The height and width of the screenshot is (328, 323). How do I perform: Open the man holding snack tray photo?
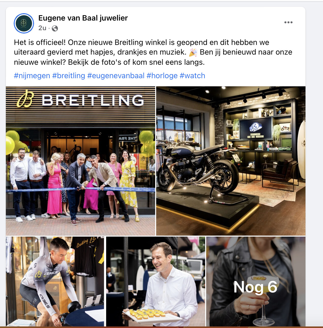coord(156,282)
